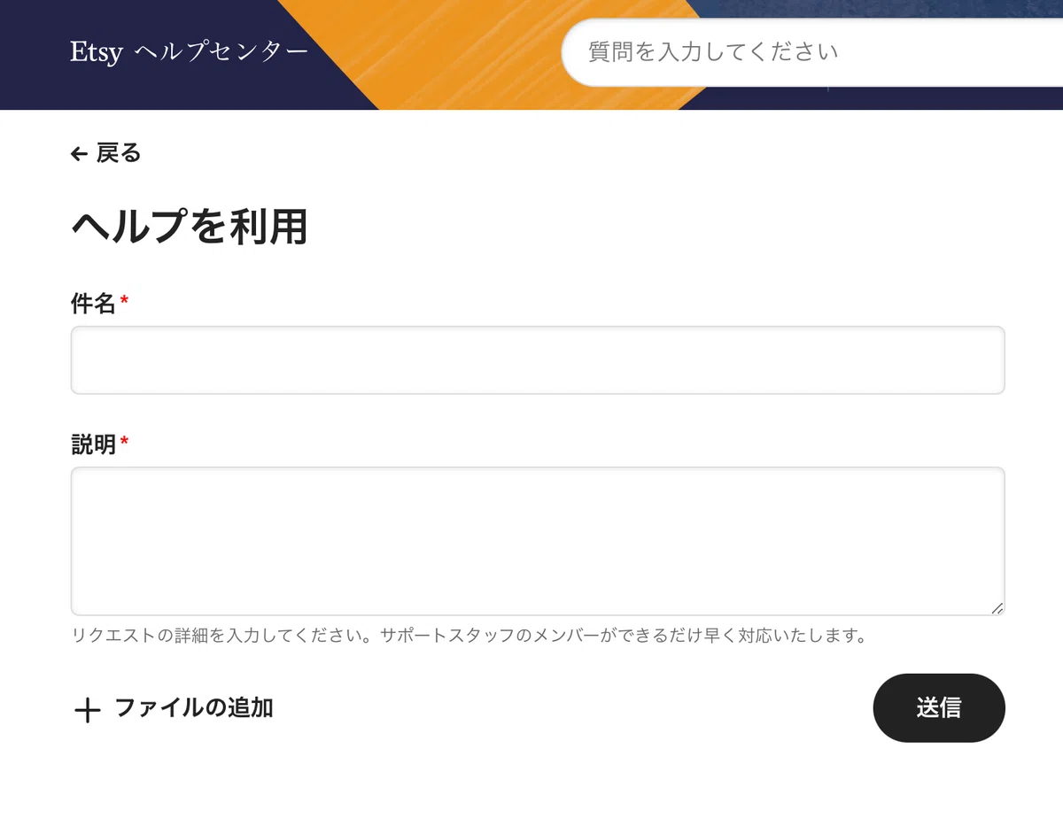This screenshot has height=818, width=1063.
Task: Click into the 件名 text field
Action: pyautogui.click(x=538, y=359)
